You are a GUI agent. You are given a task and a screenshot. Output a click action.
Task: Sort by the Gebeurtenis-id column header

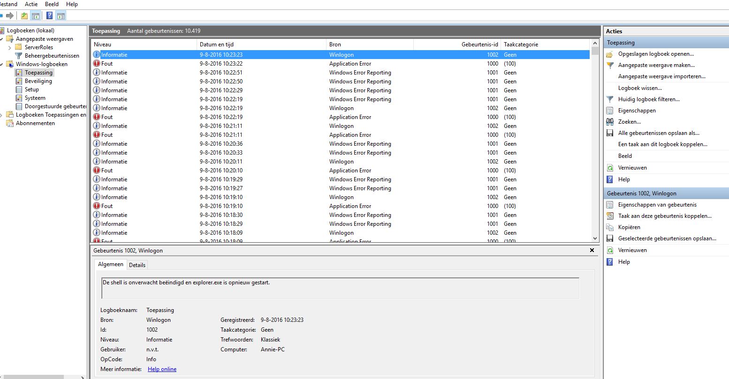pos(457,45)
